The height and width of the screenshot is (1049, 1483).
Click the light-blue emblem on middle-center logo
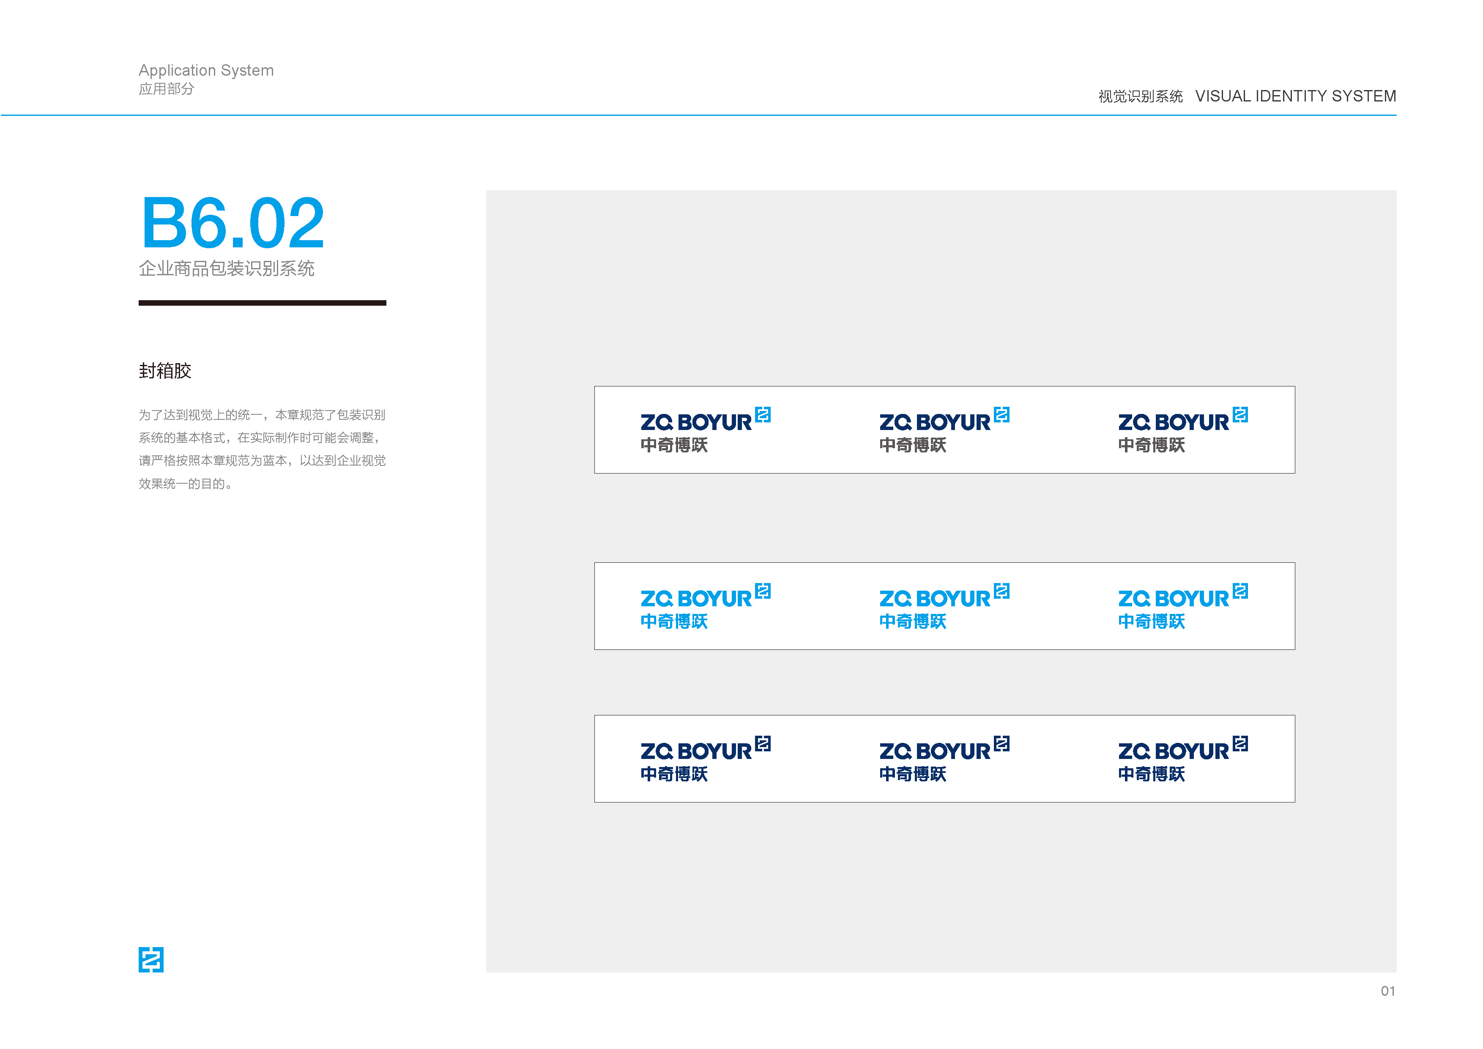click(1001, 590)
